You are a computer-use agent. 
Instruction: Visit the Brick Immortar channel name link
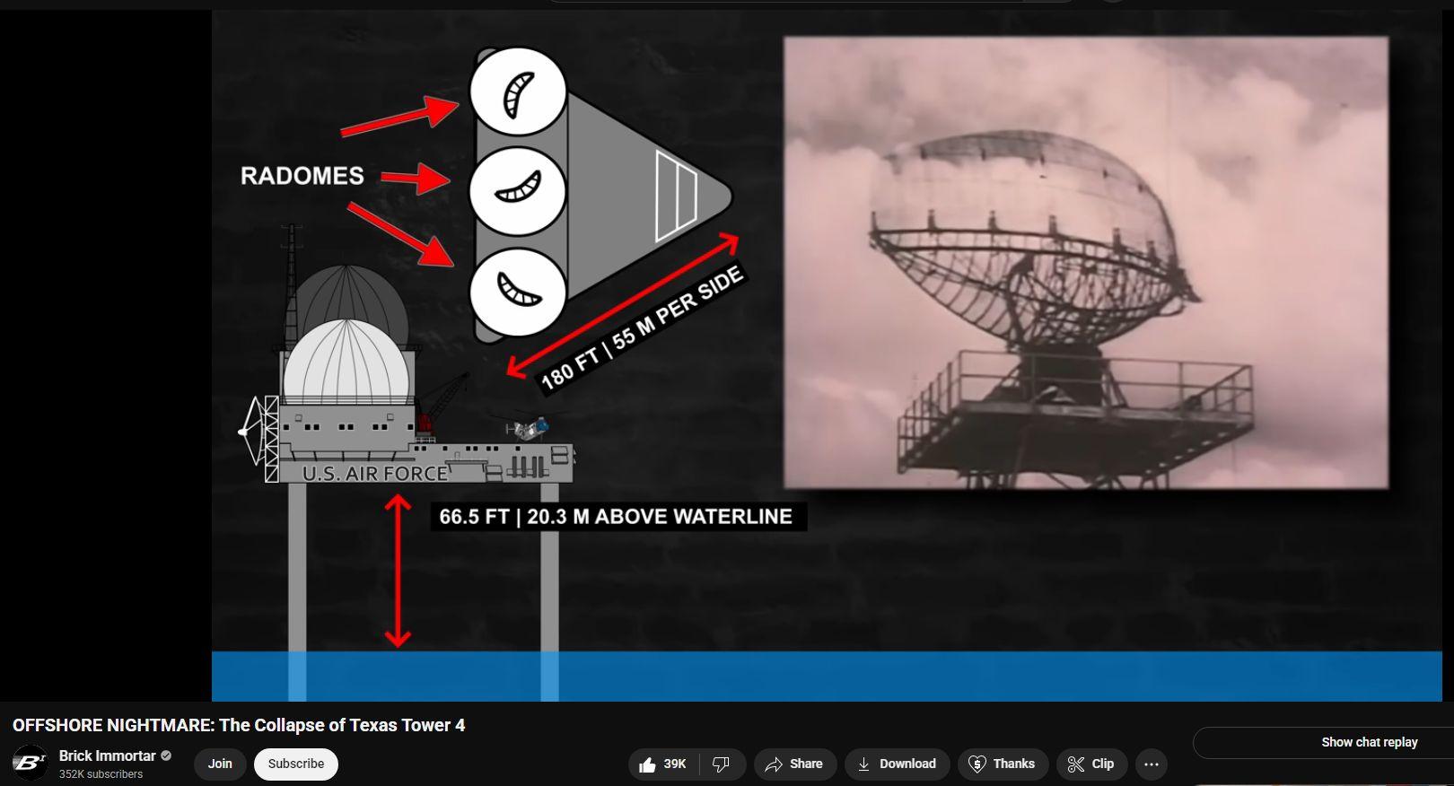(x=107, y=755)
